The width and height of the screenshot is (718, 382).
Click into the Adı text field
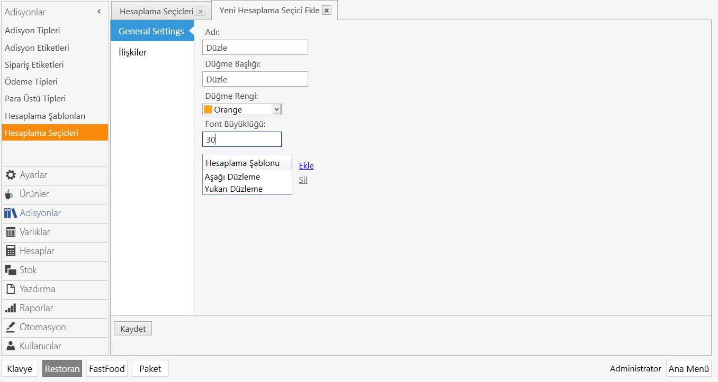(x=255, y=48)
